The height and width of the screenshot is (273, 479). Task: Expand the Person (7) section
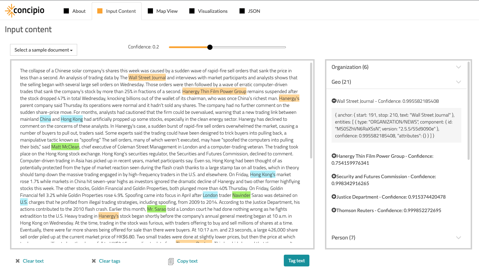tap(459, 238)
